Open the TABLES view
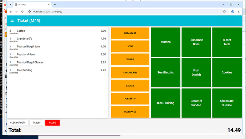 (x=37, y=123)
